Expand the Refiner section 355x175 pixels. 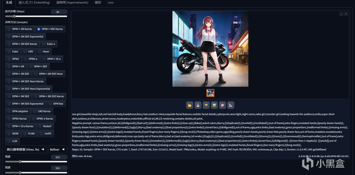pos(58,149)
